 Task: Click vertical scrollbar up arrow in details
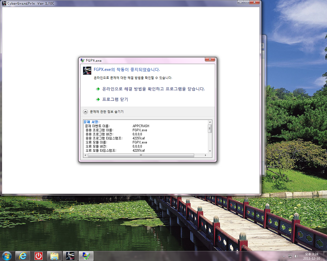click(x=210, y=122)
